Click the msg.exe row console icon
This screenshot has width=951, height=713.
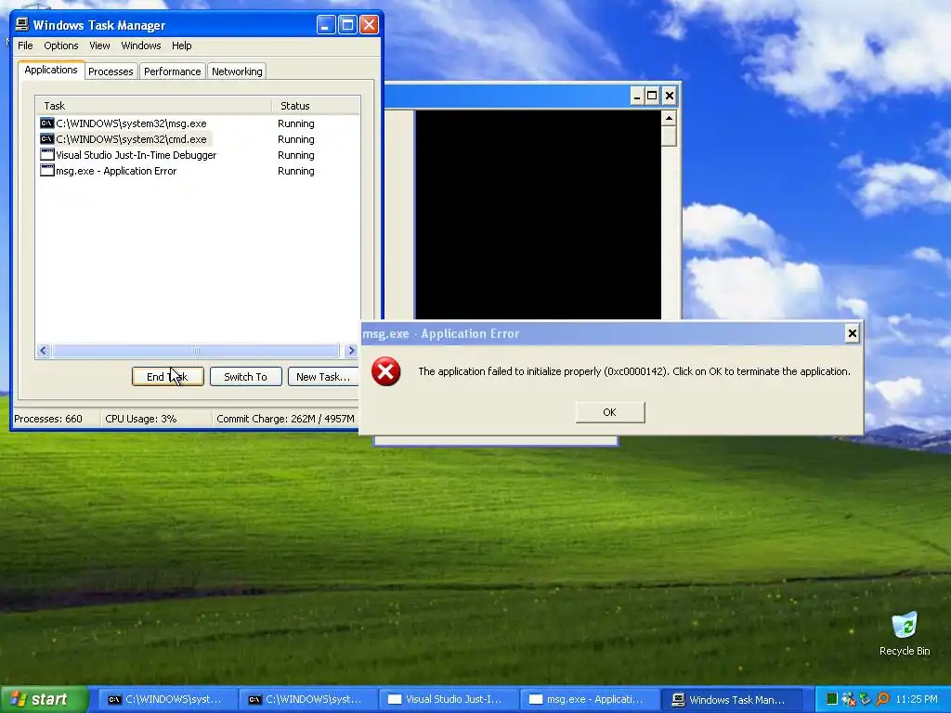(x=46, y=123)
